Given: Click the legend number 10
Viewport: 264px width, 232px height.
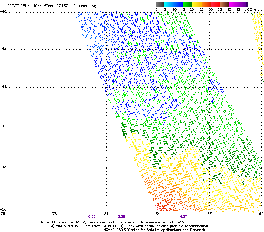Looking at the screenshot, I should pyautogui.click(x=174, y=10).
